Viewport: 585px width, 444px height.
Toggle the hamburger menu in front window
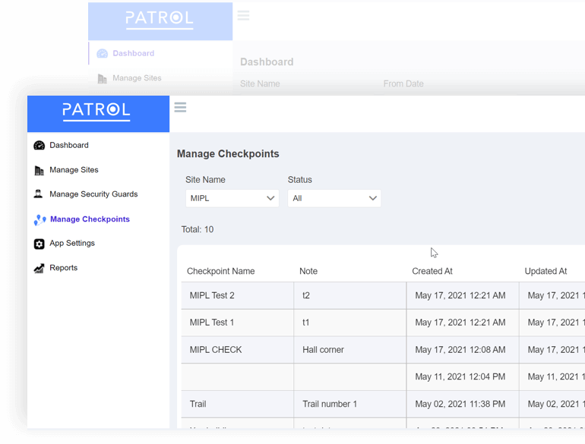(x=180, y=107)
